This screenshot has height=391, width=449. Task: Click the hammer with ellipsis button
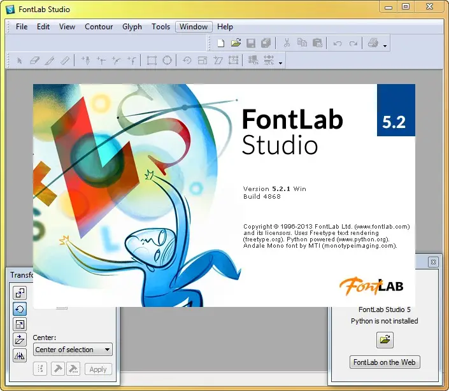click(73, 369)
